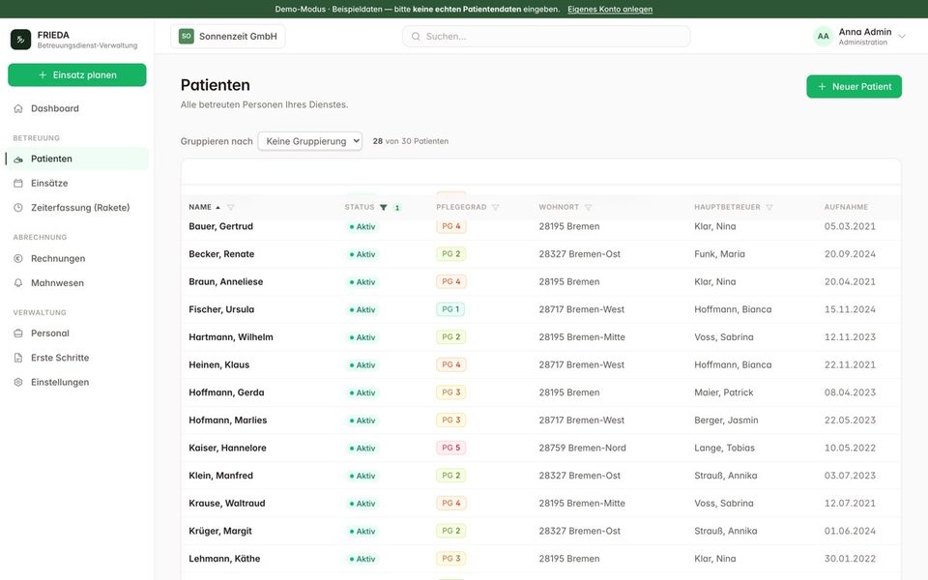Click the PG 5 badge for Kaiser, Hannelore
This screenshot has width=928, height=580.
[451, 448]
